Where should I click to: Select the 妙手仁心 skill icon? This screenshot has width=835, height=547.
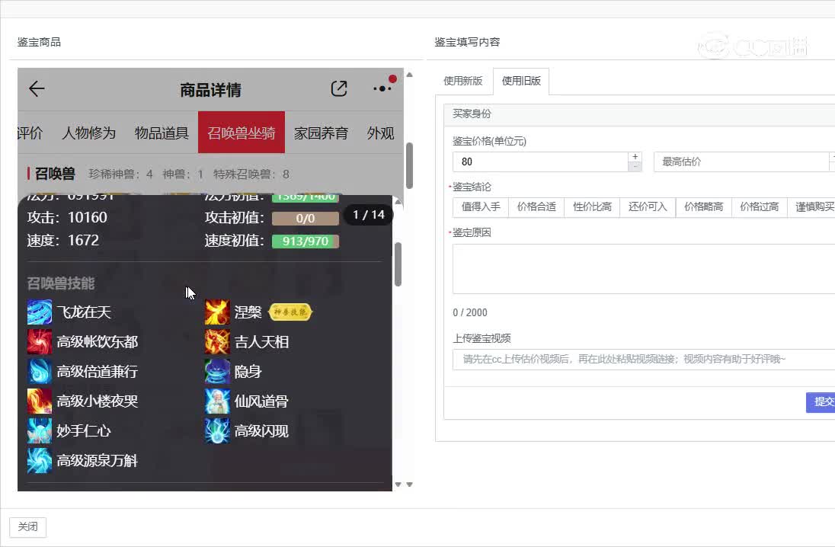40,431
